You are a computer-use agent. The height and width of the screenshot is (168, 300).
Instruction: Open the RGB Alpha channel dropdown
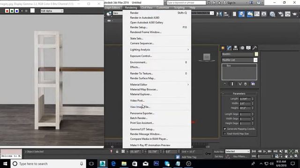[52, 11]
